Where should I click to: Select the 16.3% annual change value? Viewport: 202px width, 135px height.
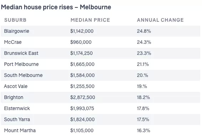click(x=144, y=130)
